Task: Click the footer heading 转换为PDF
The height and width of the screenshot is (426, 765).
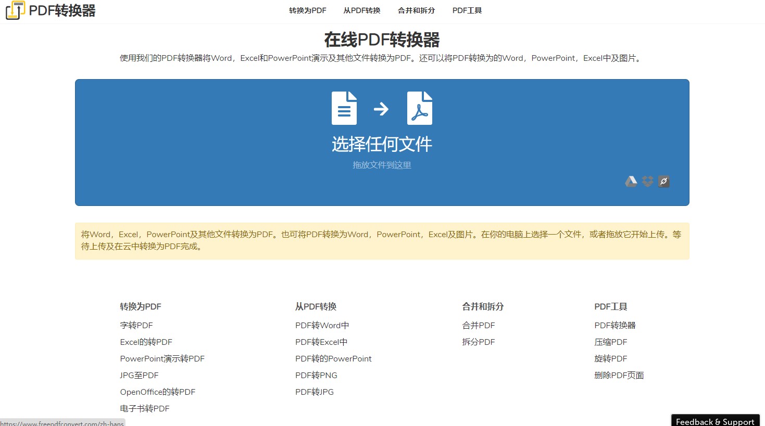Action: [x=141, y=306]
